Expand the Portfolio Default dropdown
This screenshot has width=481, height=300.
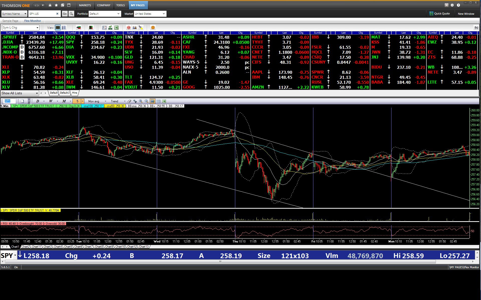pyautogui.click(x=105, y=14)
